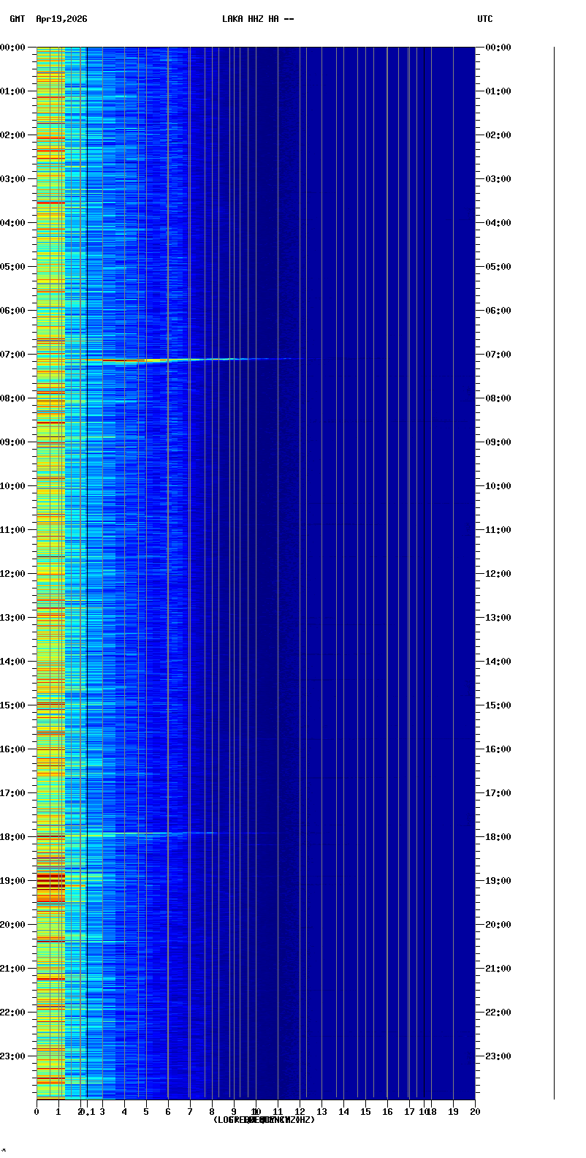Select the 18:00 mark on right time axis
Screen dimensions: 586x1158
(x=498, y=837)
